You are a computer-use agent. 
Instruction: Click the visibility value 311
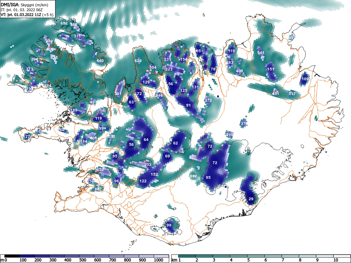point(77,36)
